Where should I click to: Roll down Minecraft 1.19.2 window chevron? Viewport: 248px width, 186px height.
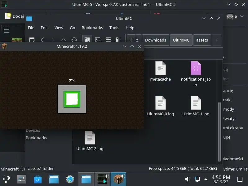click(x=125, y=46)
